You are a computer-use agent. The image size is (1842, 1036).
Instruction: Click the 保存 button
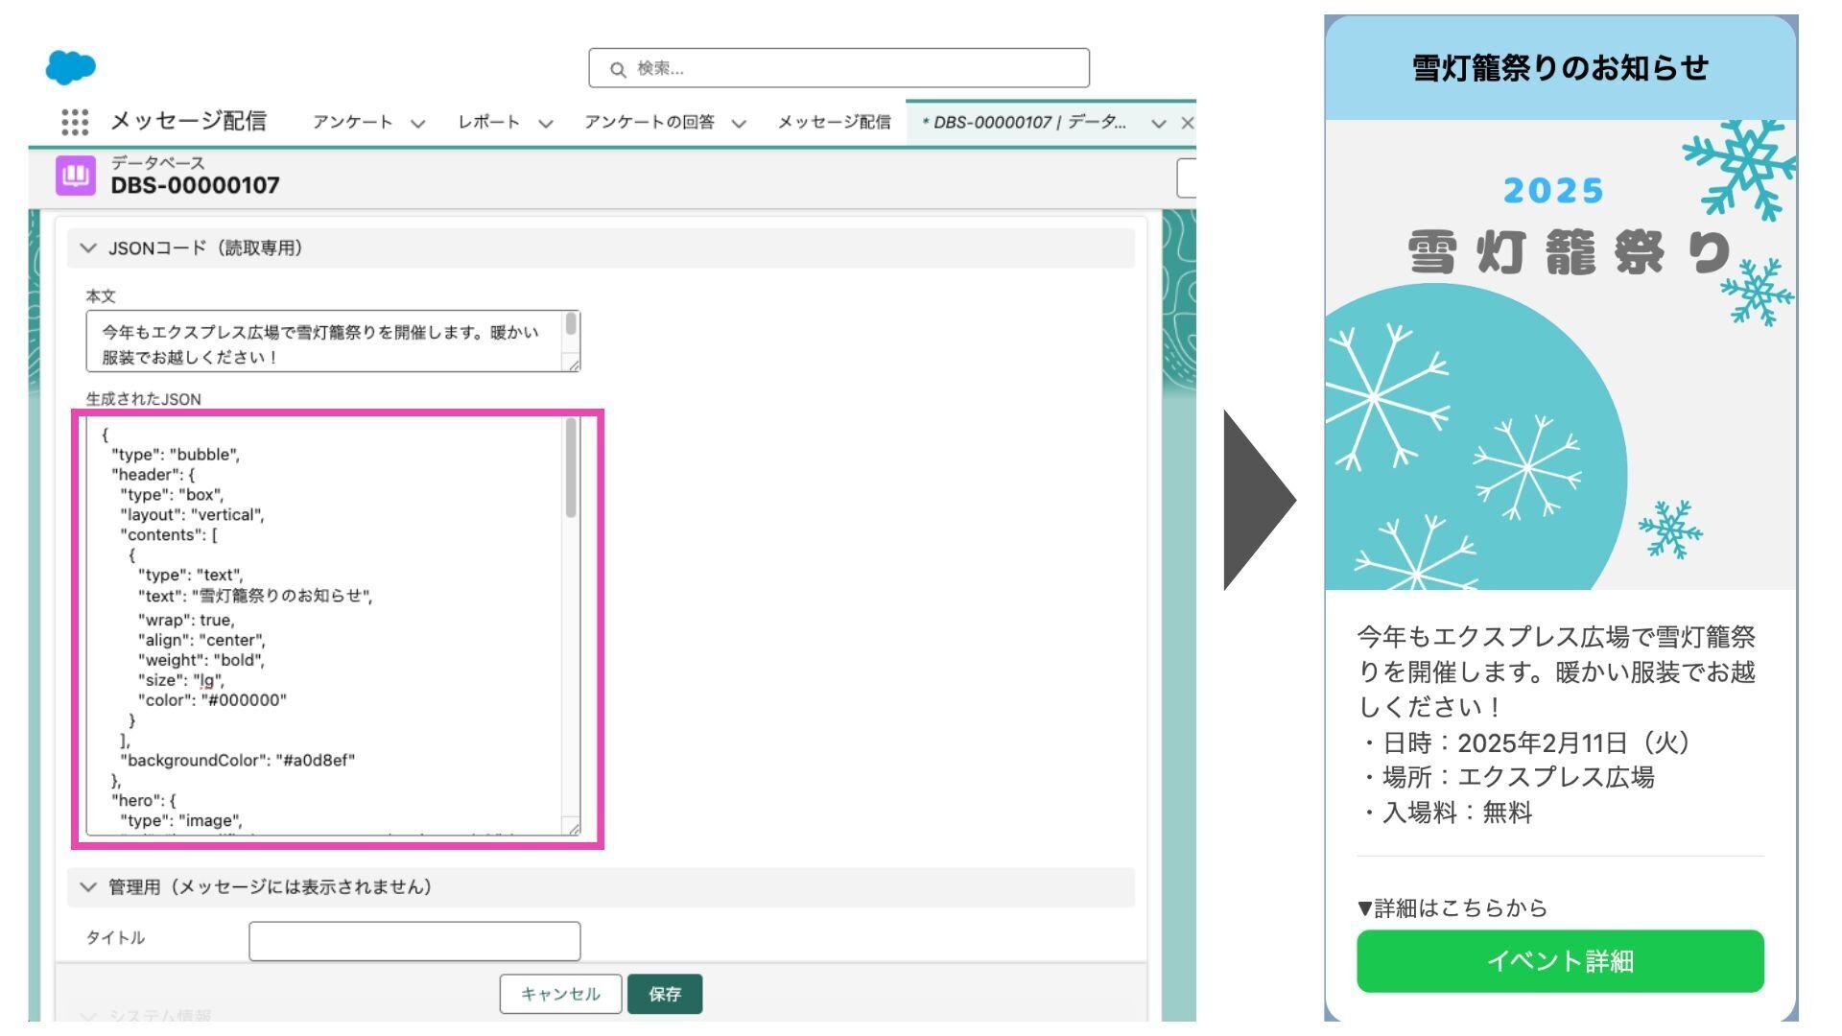[x=664, y=994]
